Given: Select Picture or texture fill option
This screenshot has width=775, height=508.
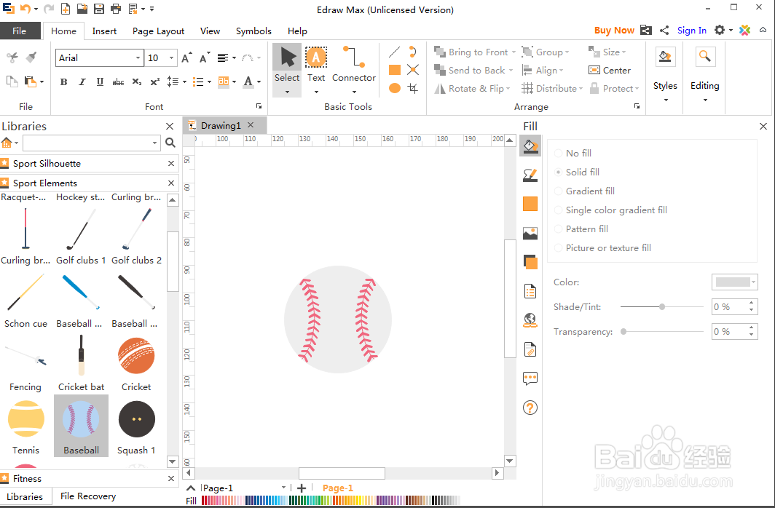Looking at the screenshot, I should coord(602,248).
